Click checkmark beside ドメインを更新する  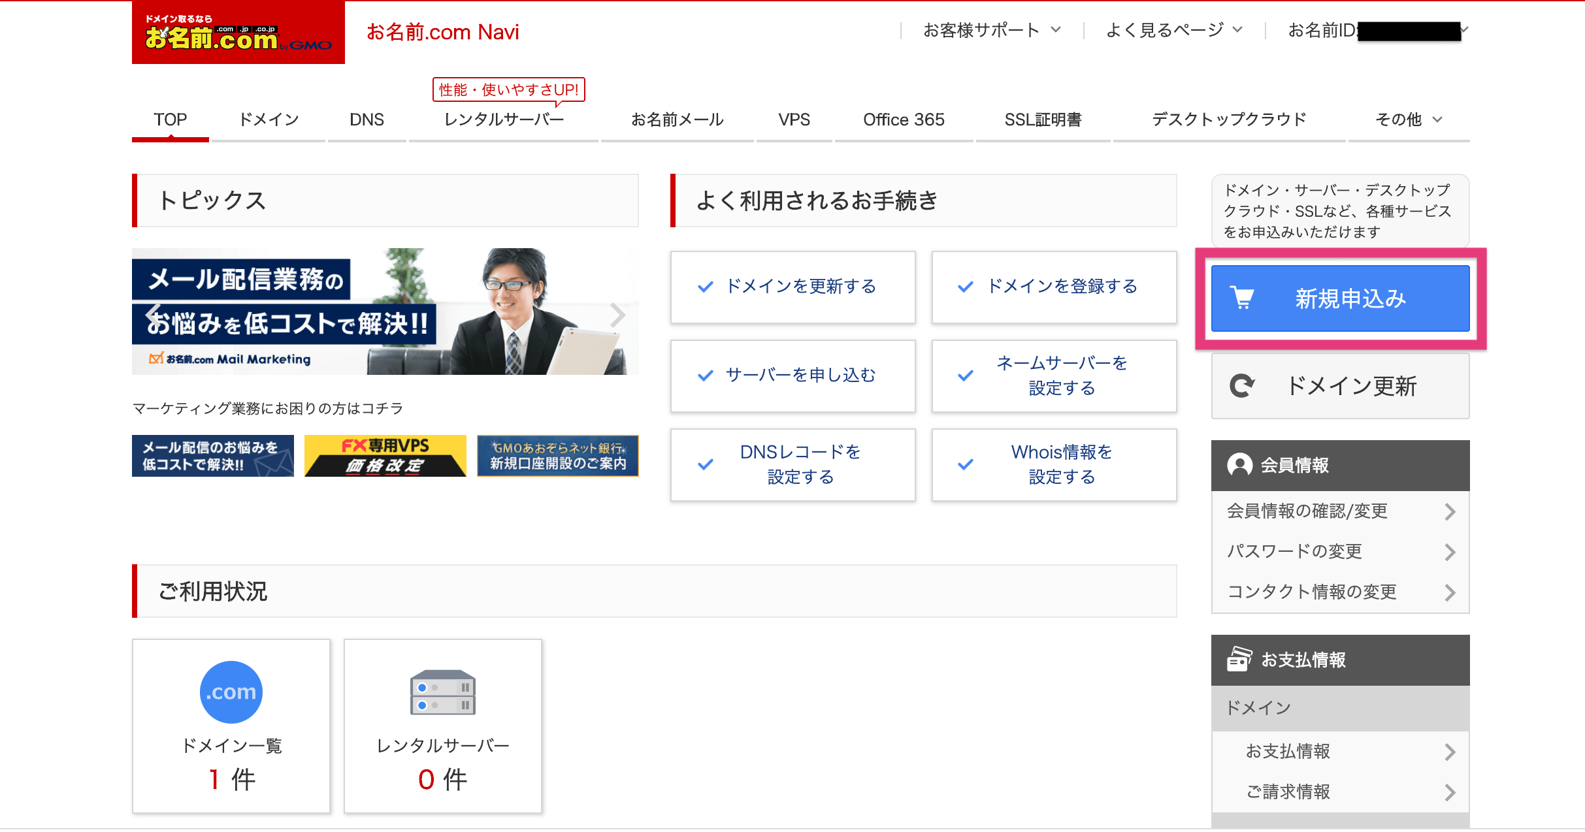tap(706, 287)
